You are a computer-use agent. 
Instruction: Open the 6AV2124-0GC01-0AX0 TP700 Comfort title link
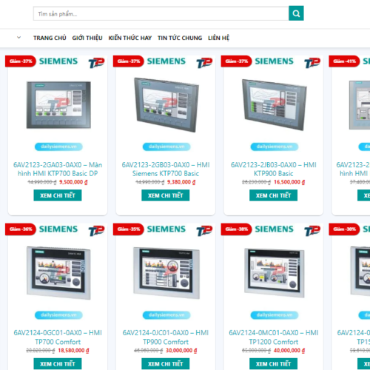point(58,337)
